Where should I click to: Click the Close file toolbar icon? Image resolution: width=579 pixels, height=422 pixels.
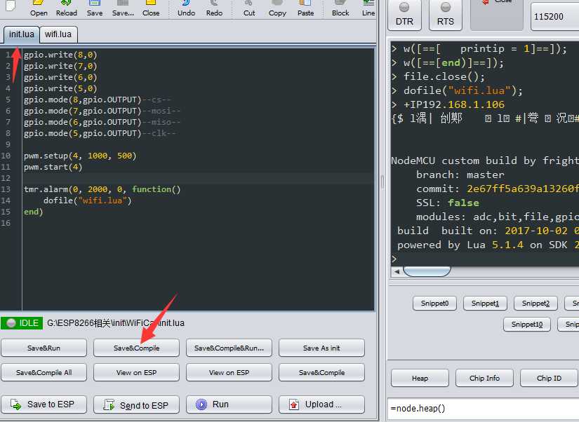[x=151, y=9]
